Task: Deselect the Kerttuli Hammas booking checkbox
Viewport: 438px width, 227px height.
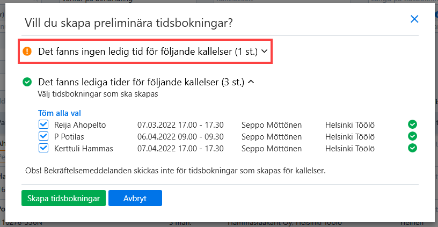Action: 43,148
